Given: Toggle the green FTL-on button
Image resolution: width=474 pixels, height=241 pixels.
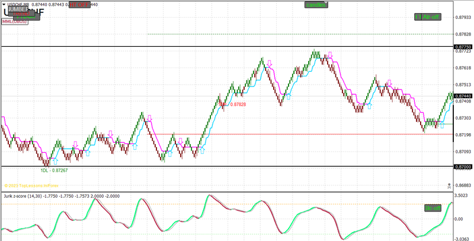Looking at the screenshot, I should [x=27, y=17].
